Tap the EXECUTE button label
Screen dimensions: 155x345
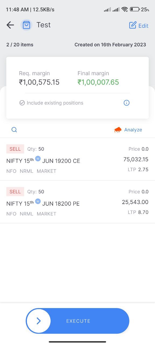tap(78, 321)
